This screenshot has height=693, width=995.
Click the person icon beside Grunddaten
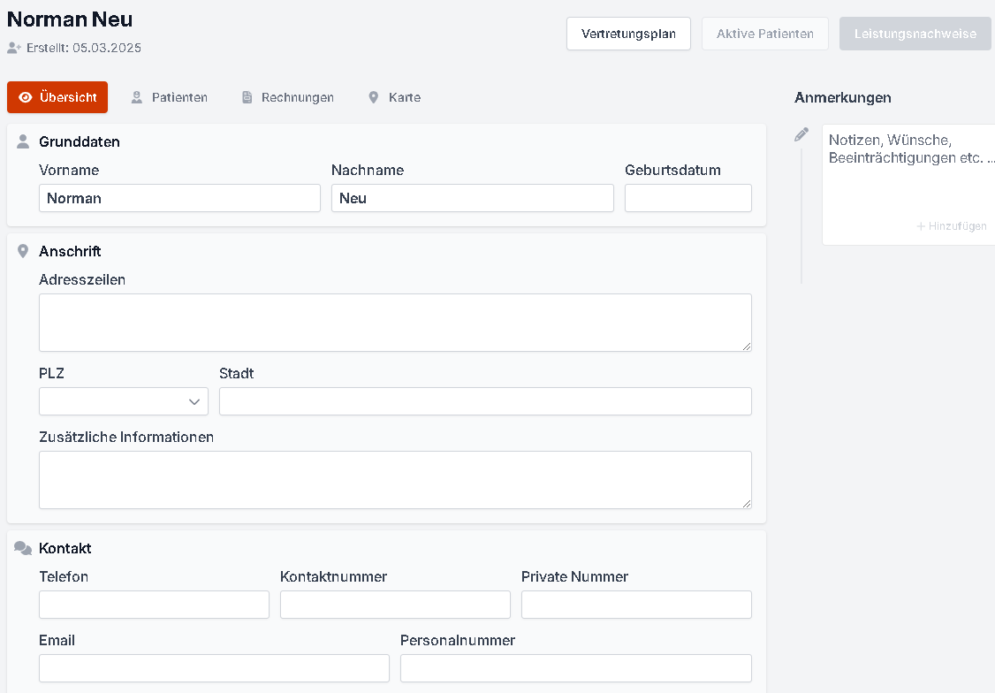(x=23, y=141)
